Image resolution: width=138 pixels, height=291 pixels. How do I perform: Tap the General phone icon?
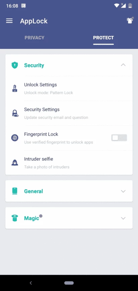[x=15, y=191]
